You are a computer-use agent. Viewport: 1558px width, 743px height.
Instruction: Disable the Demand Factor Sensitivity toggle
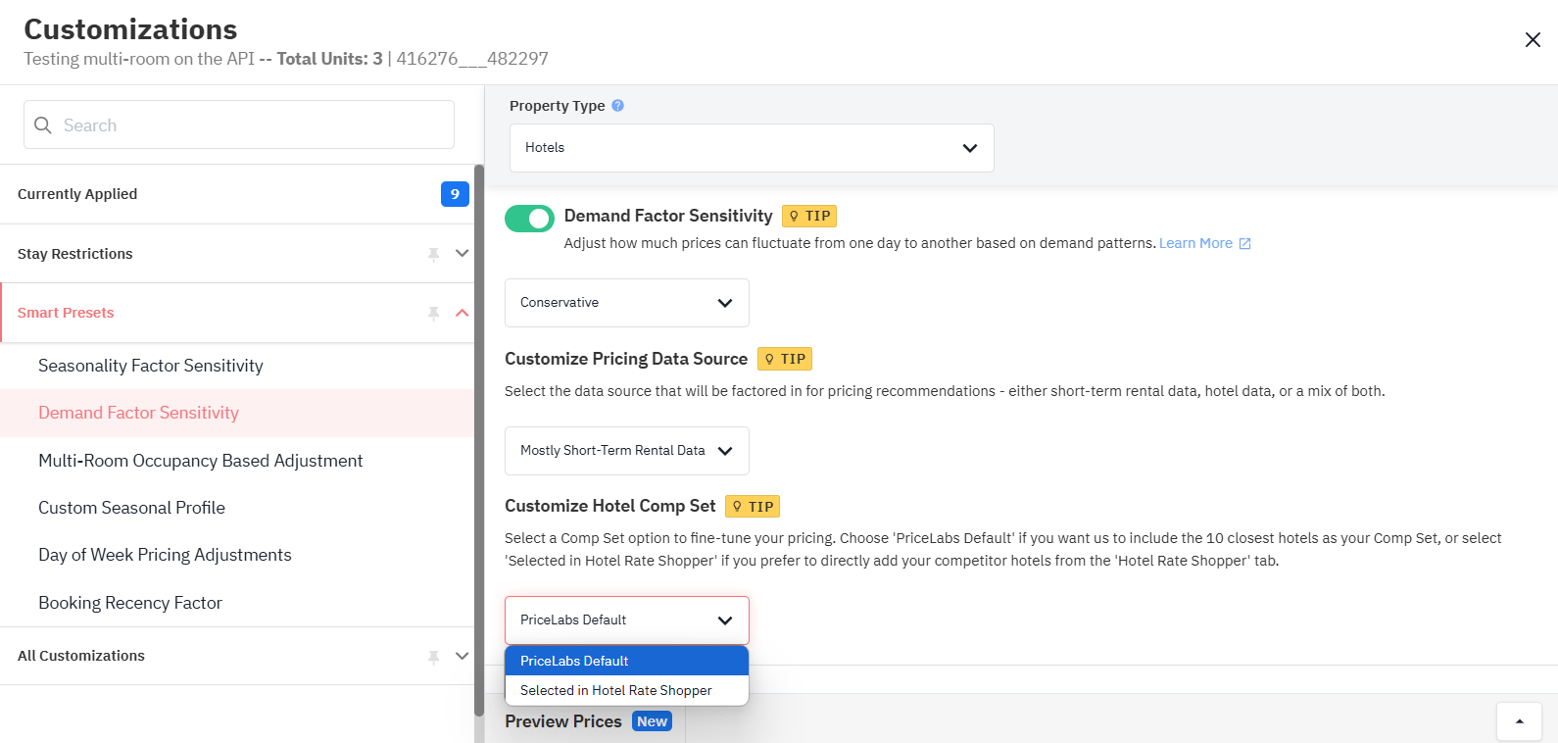tap(529, 219)
